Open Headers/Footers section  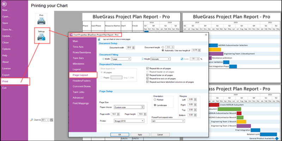(x=81, y=81)
